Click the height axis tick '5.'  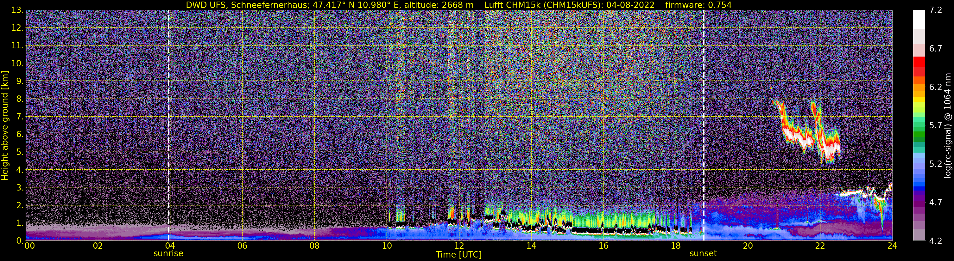pyautogui.click(x=20, y=152)
